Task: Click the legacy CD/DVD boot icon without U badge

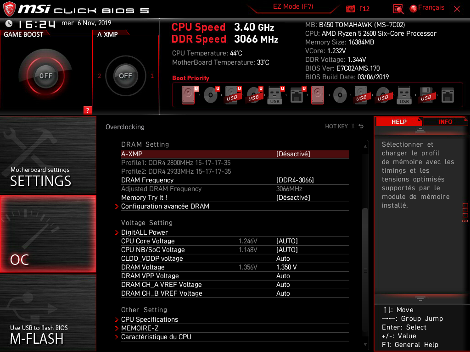Action: pyautogui.click(x=340, y=95)
